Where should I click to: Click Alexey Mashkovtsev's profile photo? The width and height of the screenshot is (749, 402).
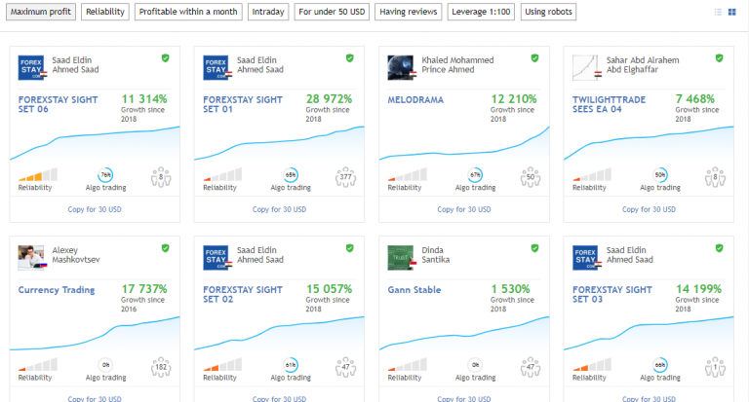[x=31, y=258]
